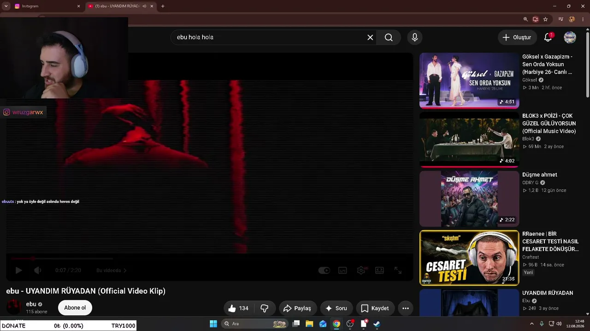Turn on subtitles with the captions icon
This screenshot has height=331, width=590.
click(343, 270)
